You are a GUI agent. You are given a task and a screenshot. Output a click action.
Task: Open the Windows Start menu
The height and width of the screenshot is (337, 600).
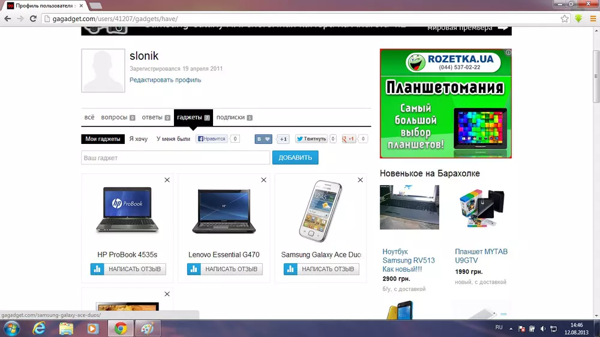click(11, 328)
